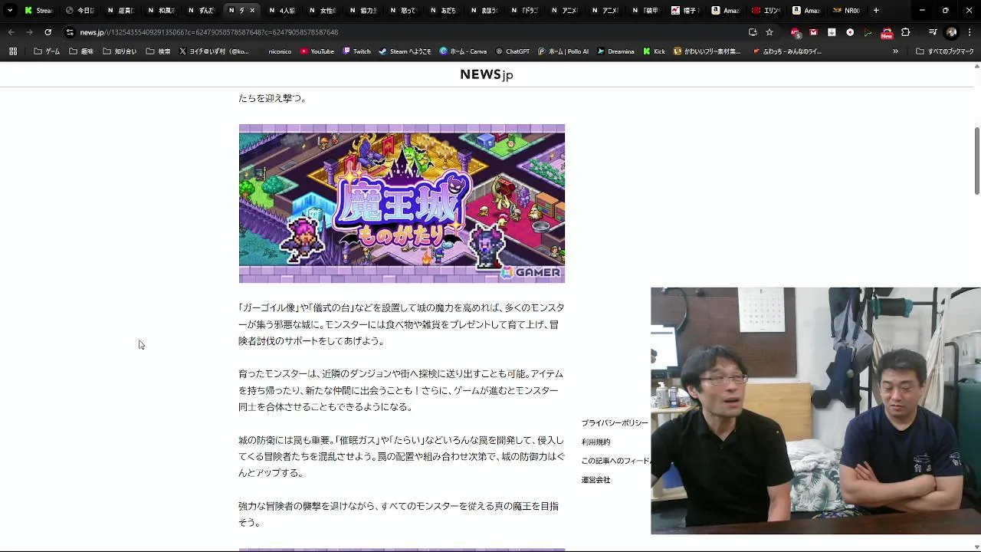Click the NEWSjp site logo
This screenshot has width=981, height=552.
[x=487, y=74]
